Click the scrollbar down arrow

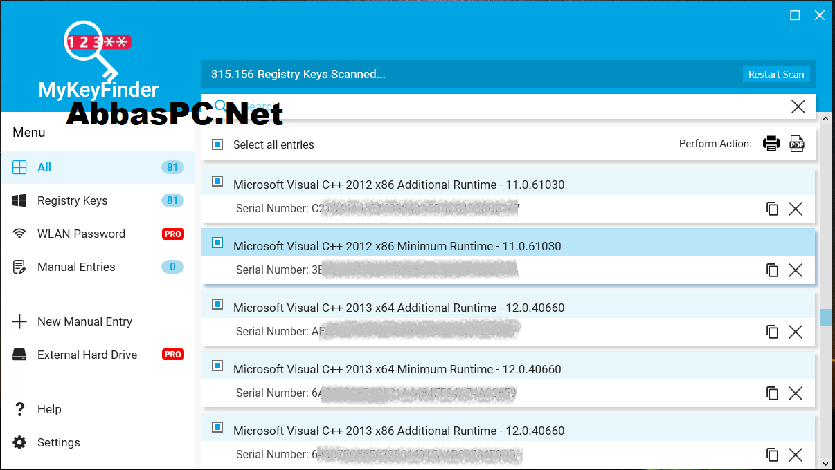825,464
